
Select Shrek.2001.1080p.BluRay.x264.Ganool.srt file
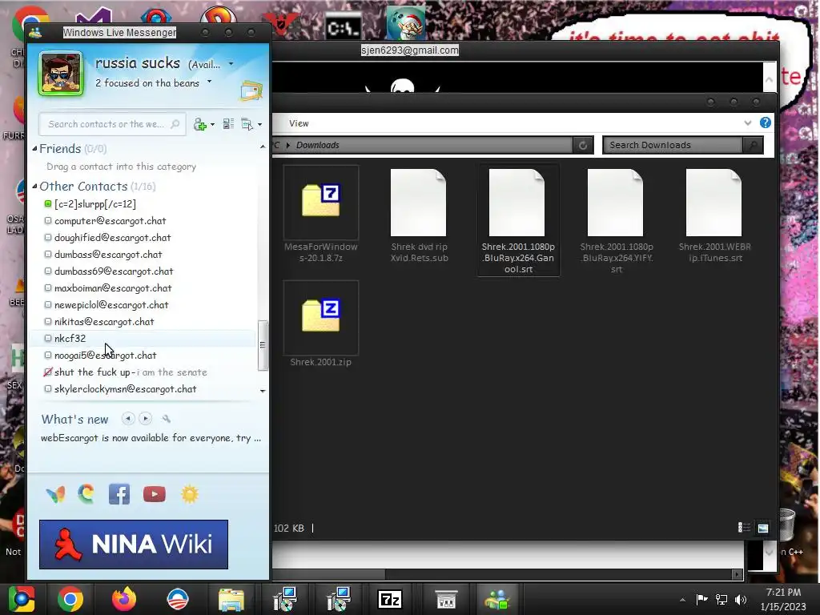pos(518,220)
